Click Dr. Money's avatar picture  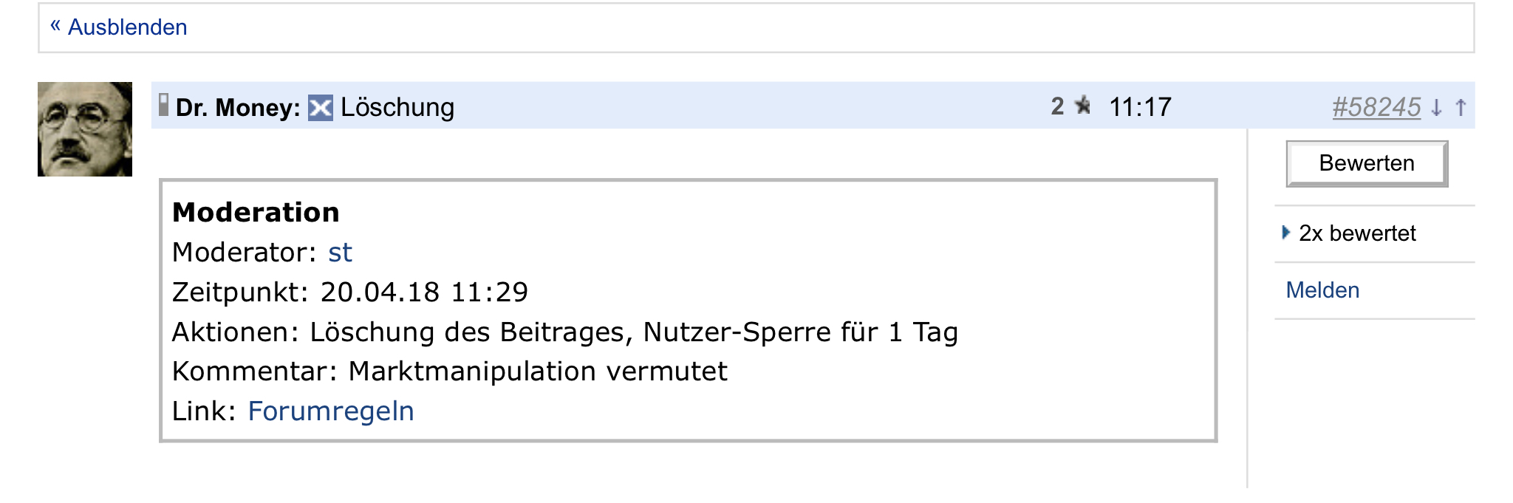coord(85,129)
